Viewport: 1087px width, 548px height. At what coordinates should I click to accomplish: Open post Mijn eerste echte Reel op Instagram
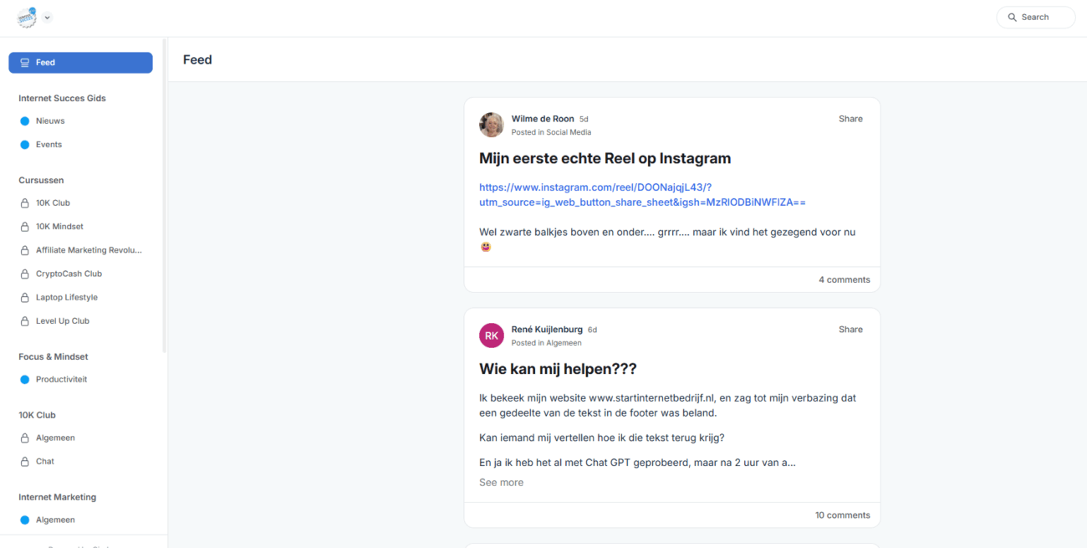(x=605, y=159)
